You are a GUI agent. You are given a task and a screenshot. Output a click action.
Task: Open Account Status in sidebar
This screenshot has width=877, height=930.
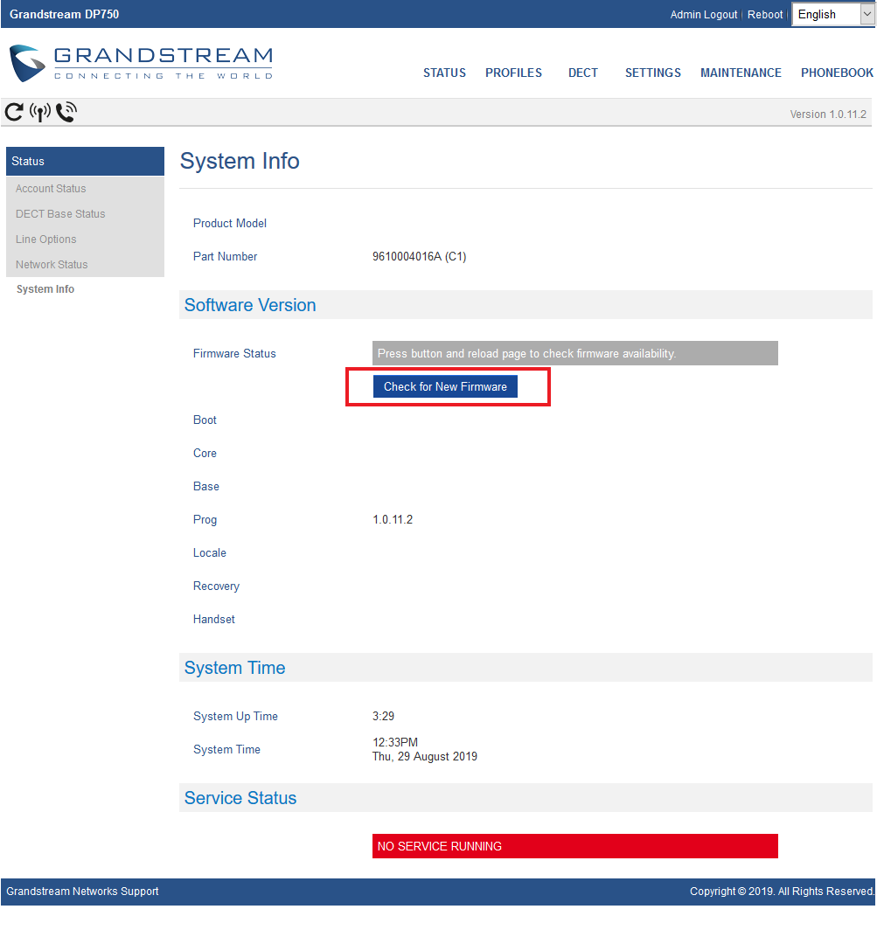(51, 189)
